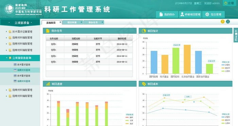Click blue legend swatch in 项目统计 chart
Screen dimensions: 238x126
(x=223, y=65)
